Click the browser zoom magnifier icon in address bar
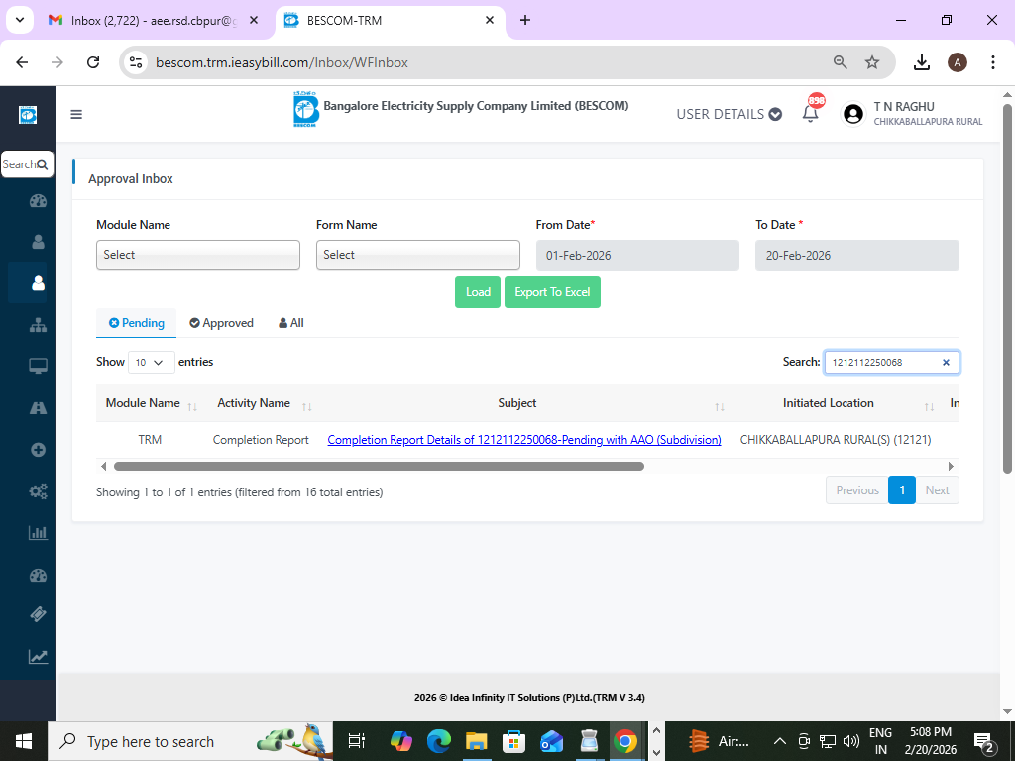Viewport: 1015px width, 761px height. (x=841, y=62)
